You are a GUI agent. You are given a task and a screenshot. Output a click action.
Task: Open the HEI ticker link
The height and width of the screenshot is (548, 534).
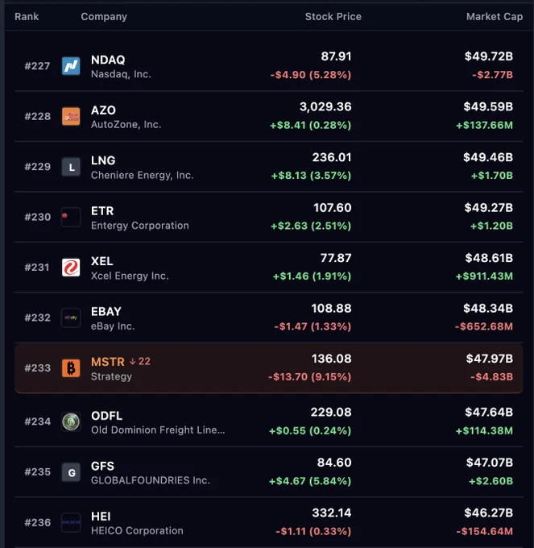(101, 517)
